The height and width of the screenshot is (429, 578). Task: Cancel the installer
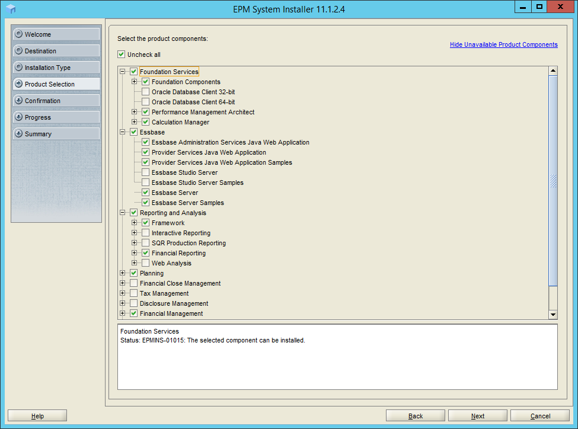540,415
